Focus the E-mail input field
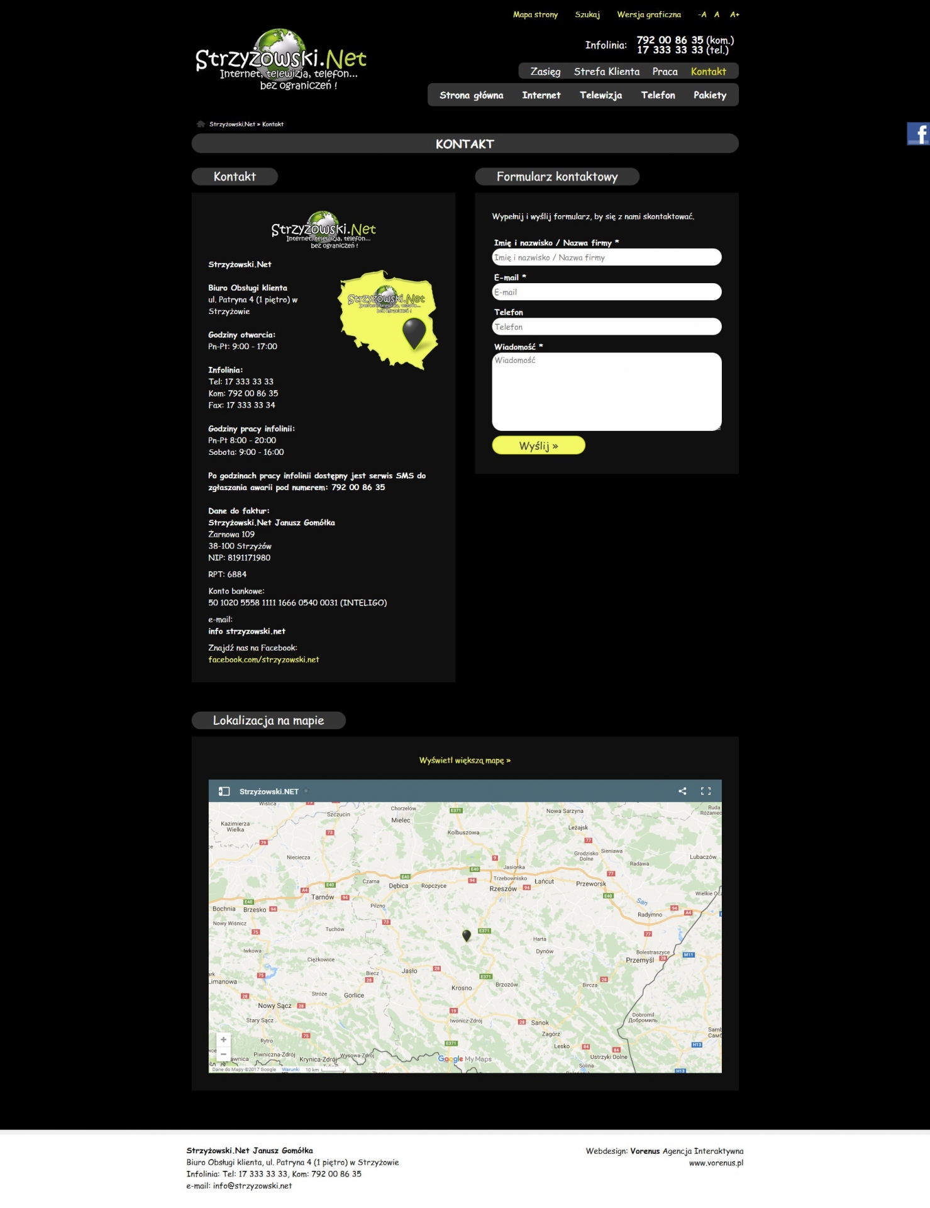 click(606, 292)
